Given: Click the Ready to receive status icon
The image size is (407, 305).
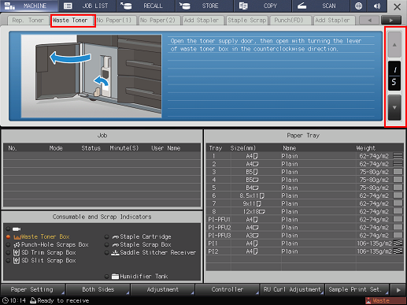Looking at the screenshot, I should tap(33, 300).
